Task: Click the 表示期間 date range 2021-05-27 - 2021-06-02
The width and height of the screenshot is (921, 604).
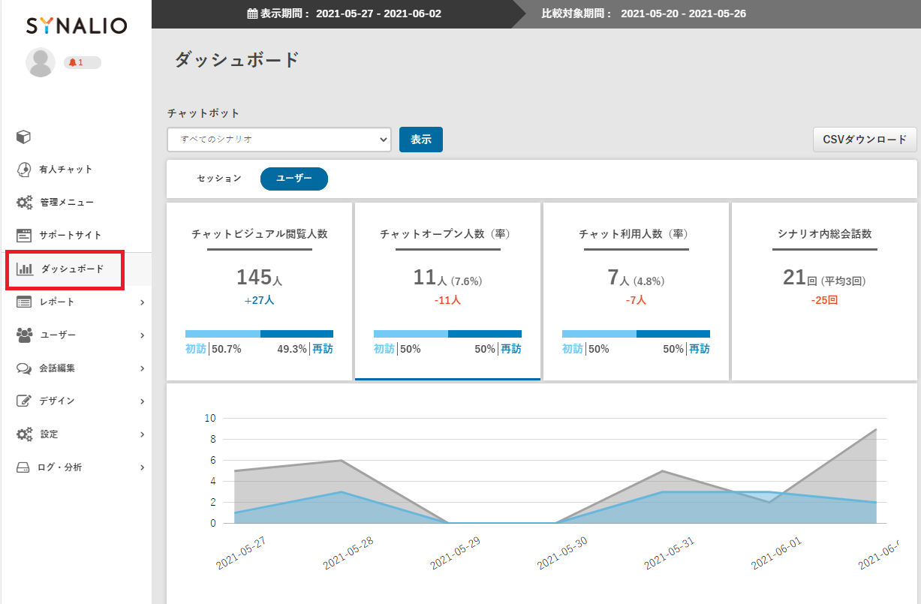Action: point(378,14)
